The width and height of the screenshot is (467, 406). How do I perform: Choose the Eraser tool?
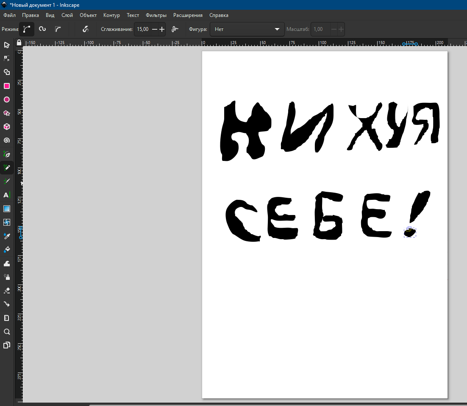(x=7, y=290)
